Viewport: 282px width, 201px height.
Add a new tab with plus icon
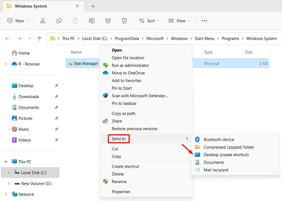[93, 6]
